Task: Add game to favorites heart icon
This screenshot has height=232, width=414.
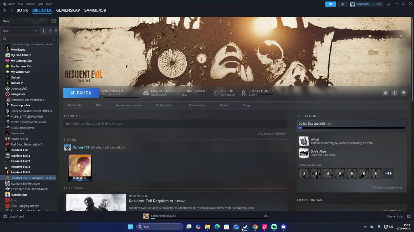Action: pyautogui.click(x=404, y=93)
